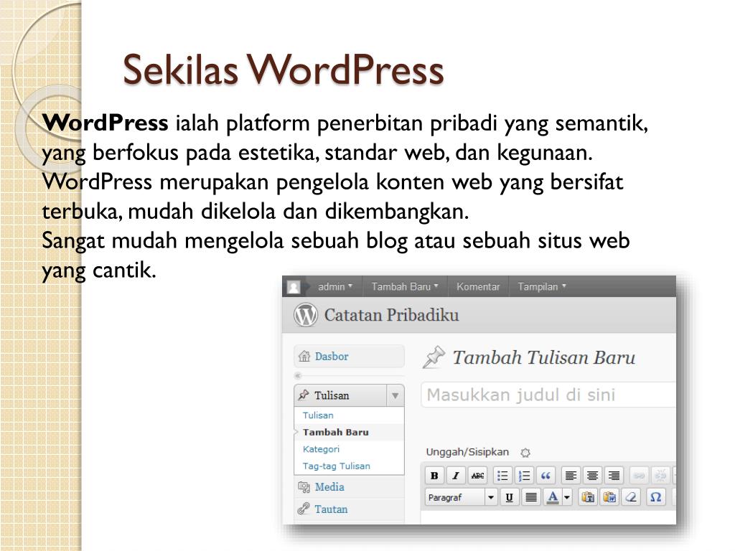Screen dimensions: 735x551
Task: Open the Tulisan sidebar menu header
Action: 341,395
